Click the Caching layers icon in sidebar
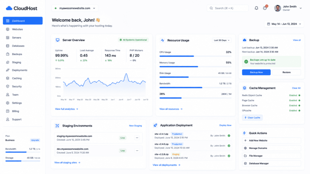310x174 pixels. (x=8, y=78)
